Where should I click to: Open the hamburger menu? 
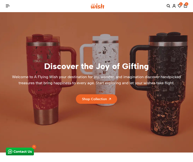click(x=8, y=6)
